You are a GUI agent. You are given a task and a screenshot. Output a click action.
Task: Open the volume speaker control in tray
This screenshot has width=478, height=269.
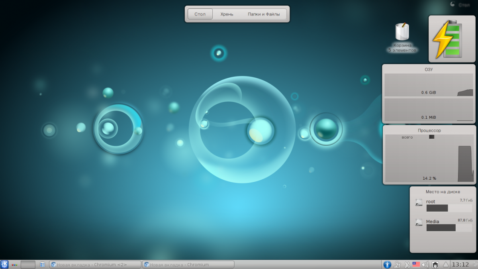pos(425,264)
